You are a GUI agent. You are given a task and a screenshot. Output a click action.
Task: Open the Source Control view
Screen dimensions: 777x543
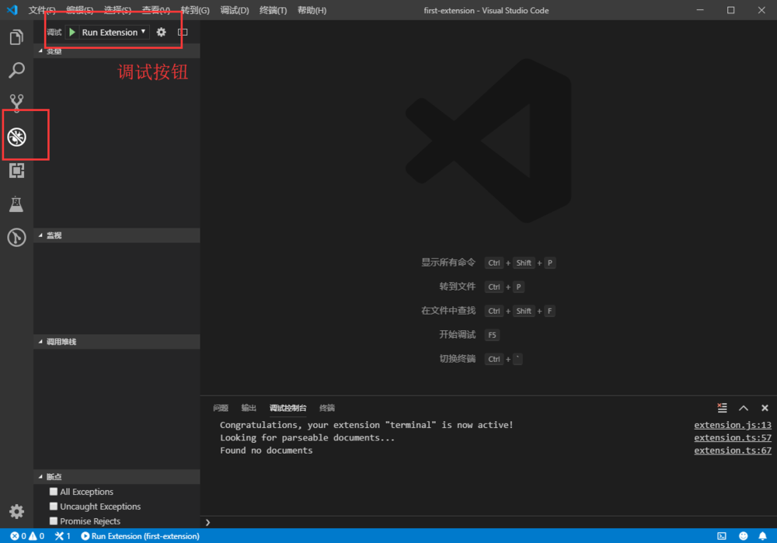[16, 103]
